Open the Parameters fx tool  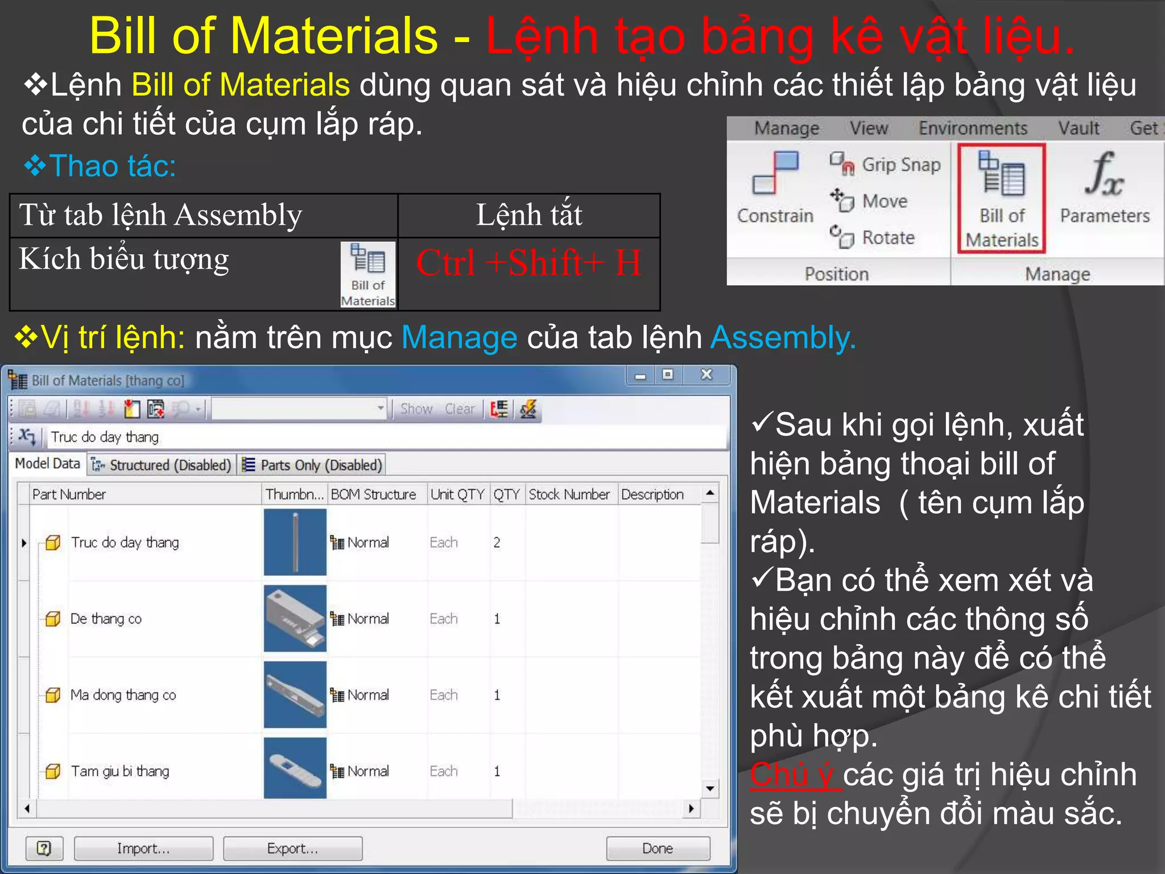(x=1105, y=188)
